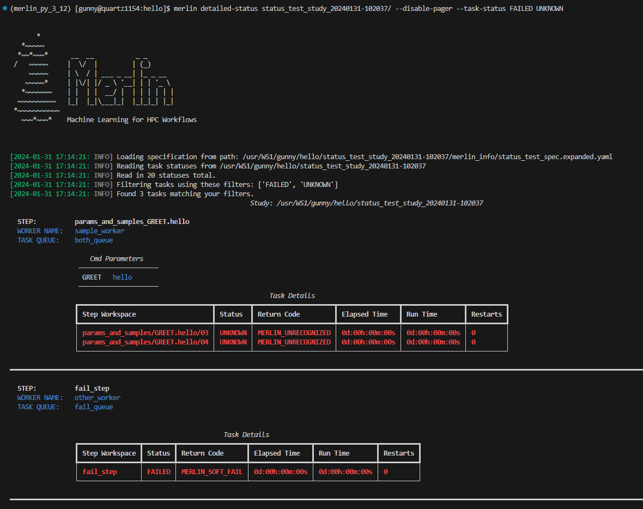Click the 'MERLIN_SOFT_FAIL' return code cell
The width and height of the screenshot is (643, 509).
point(211,472)
